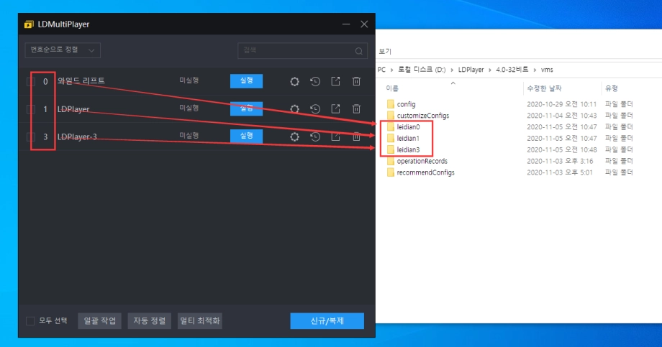Create desktop shortcut icon for 와일드 리프트 instance

click(335, 81)
